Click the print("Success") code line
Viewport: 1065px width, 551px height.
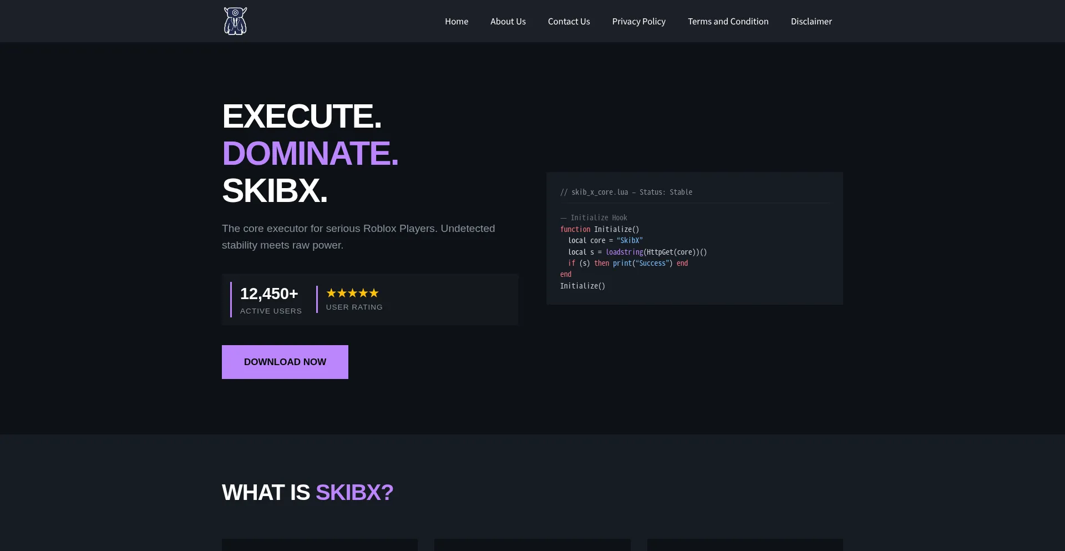point(628,263)
